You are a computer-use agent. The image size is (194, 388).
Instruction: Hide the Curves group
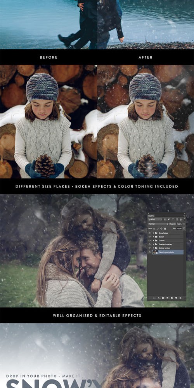(x=149, y=241)
